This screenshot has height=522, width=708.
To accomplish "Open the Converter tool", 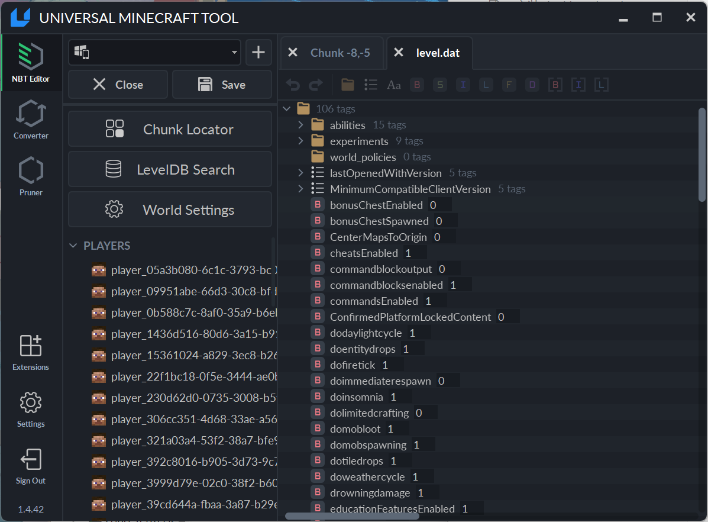I will point(31,120).
